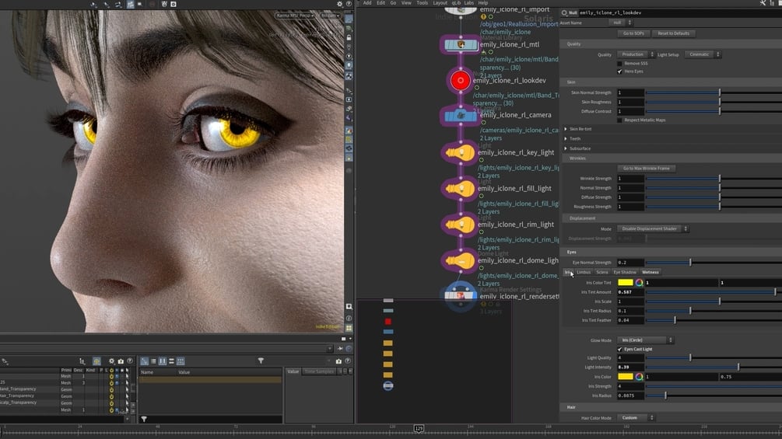
Task: Select the Karma render settings node icon
Action: click(461, 296)
